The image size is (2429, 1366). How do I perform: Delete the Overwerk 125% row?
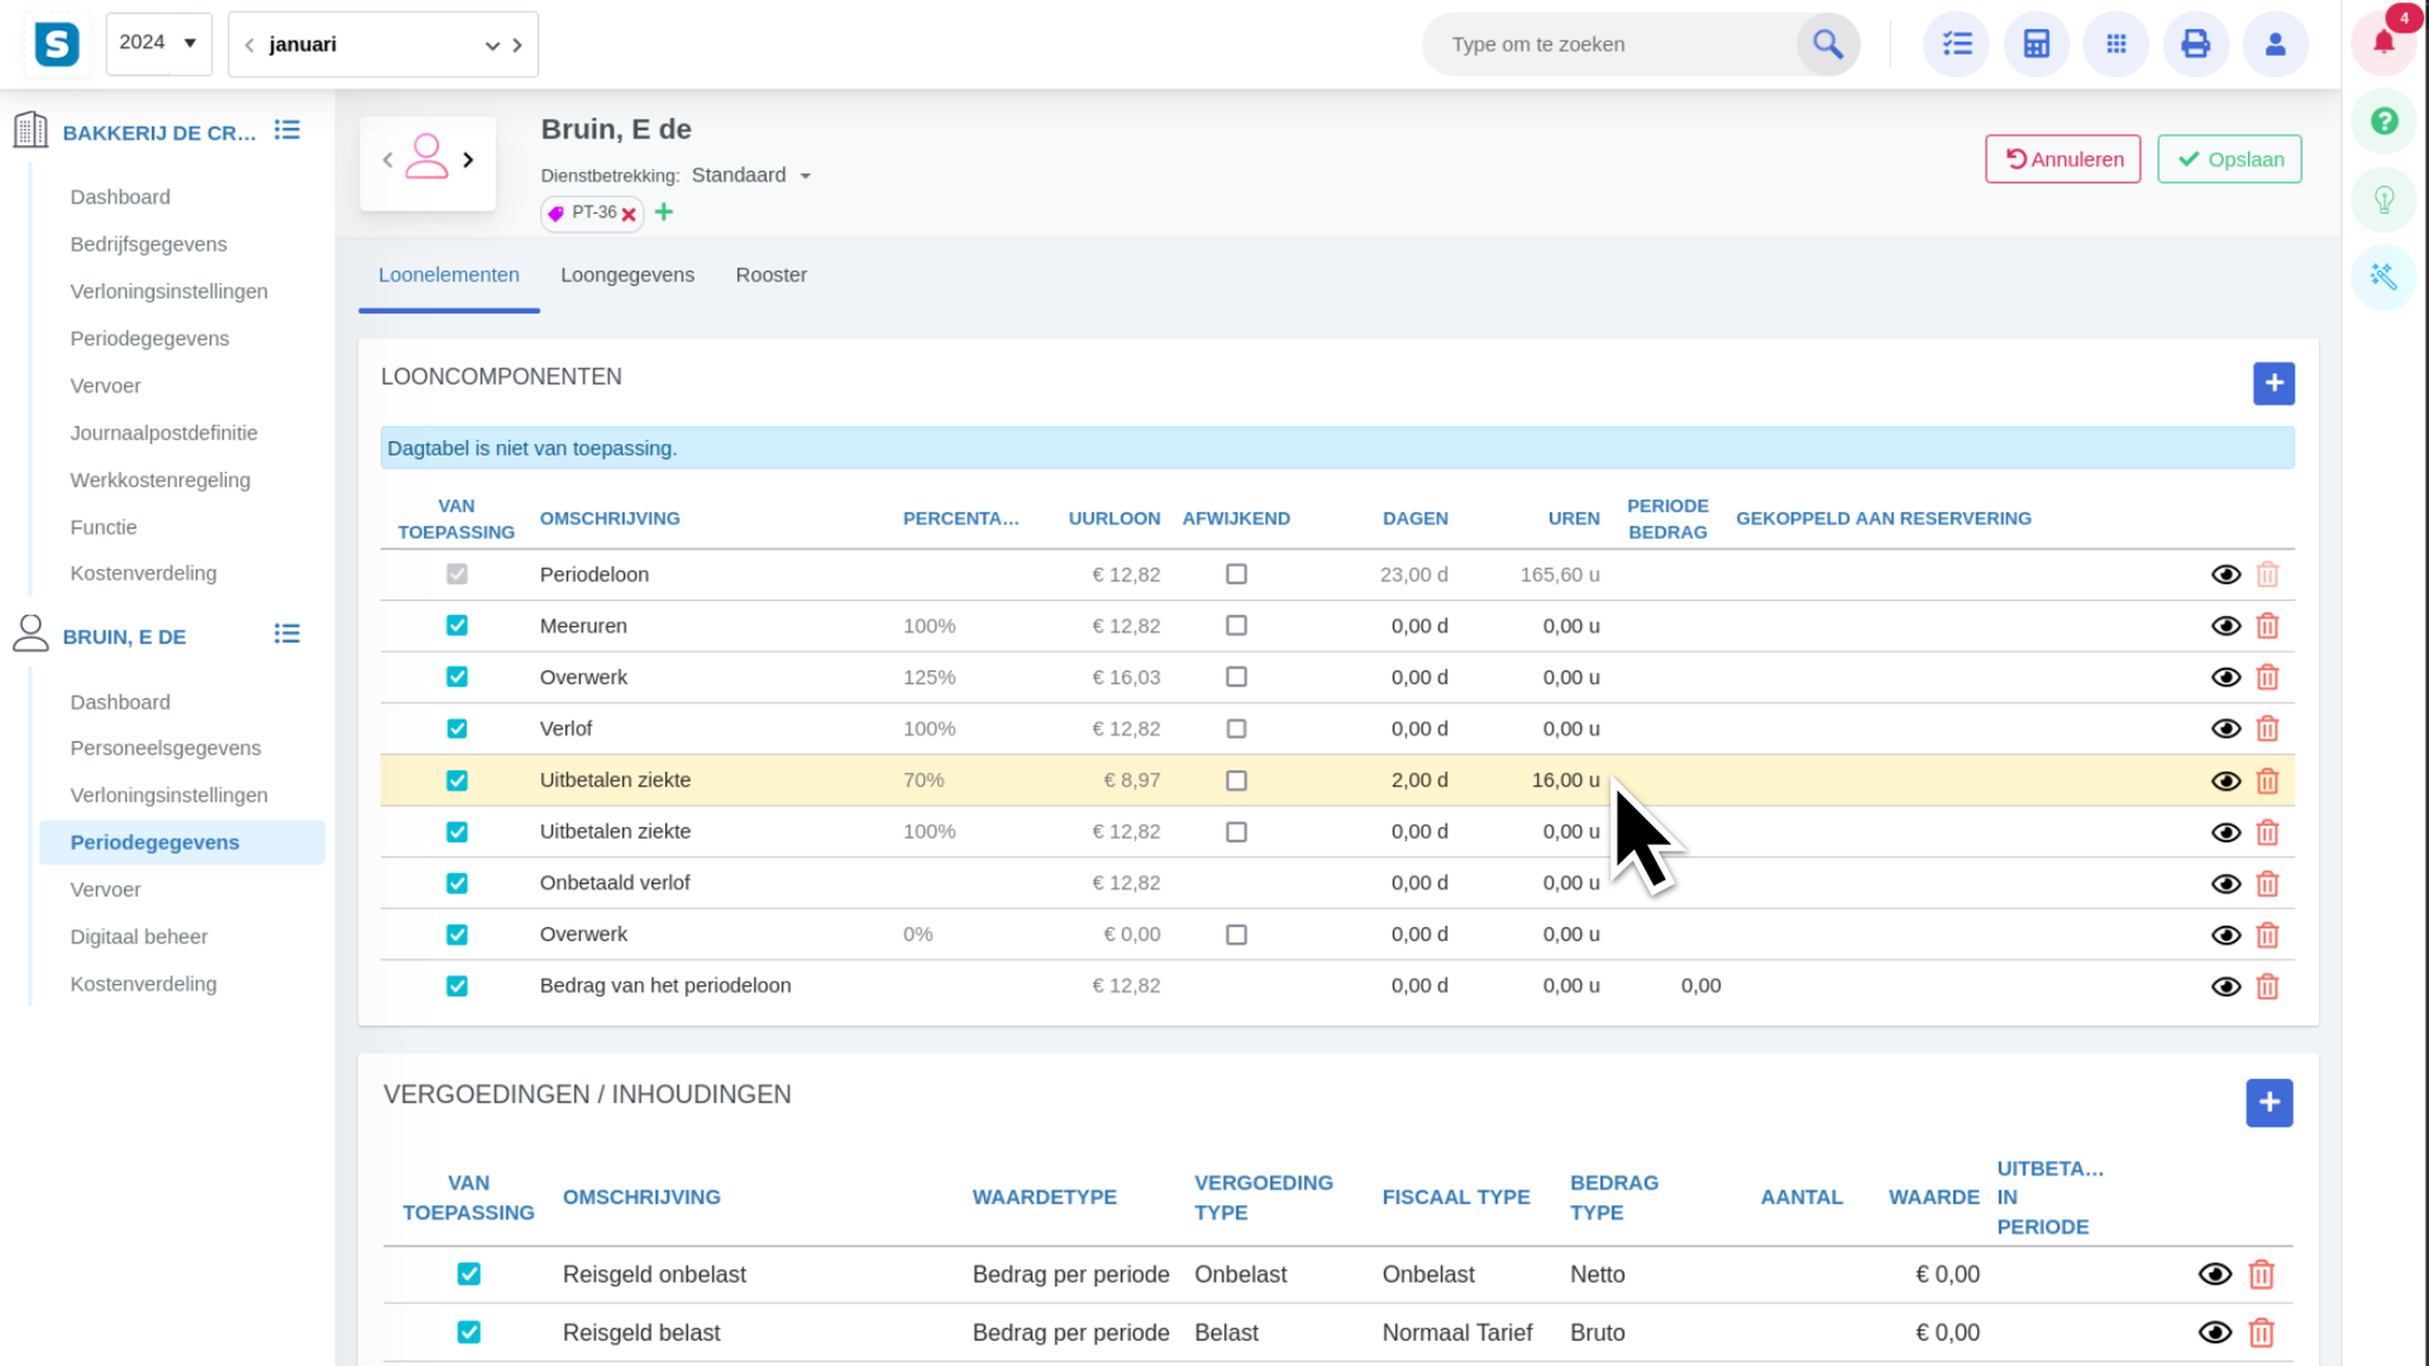click(2267, 678)
